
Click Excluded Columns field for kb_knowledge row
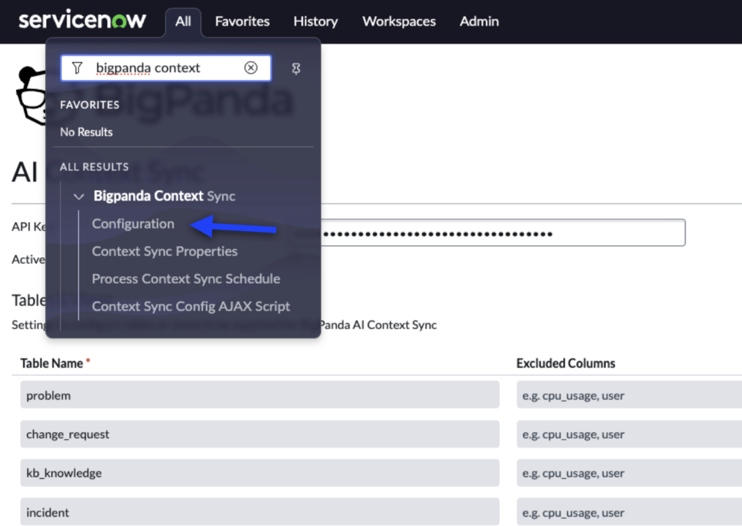point(628,473)
